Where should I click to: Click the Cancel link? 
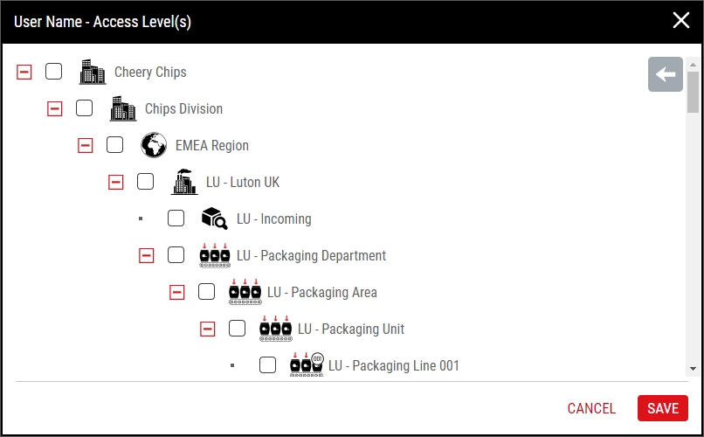[591, 408]
